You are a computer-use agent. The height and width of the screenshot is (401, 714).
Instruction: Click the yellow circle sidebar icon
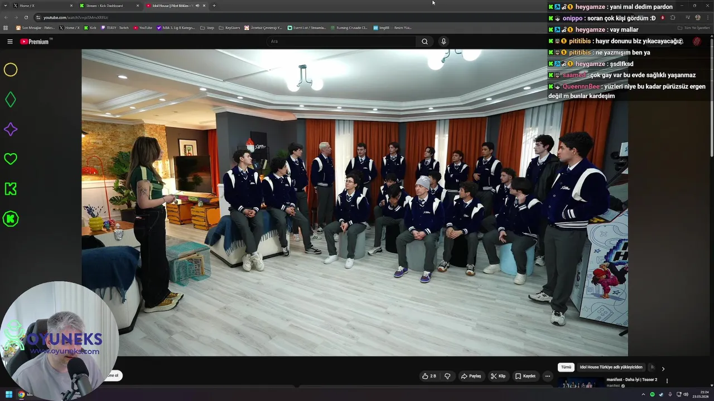point(11,70)
